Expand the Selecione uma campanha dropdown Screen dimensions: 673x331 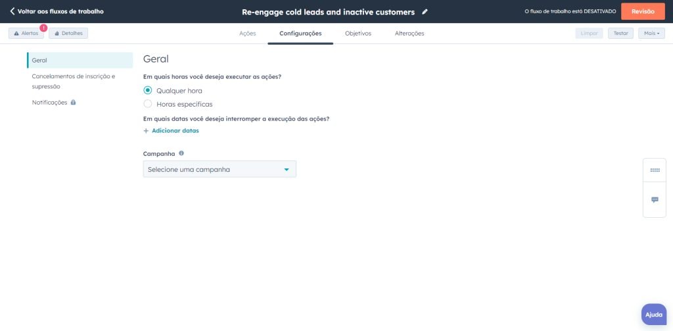(220, 169)
